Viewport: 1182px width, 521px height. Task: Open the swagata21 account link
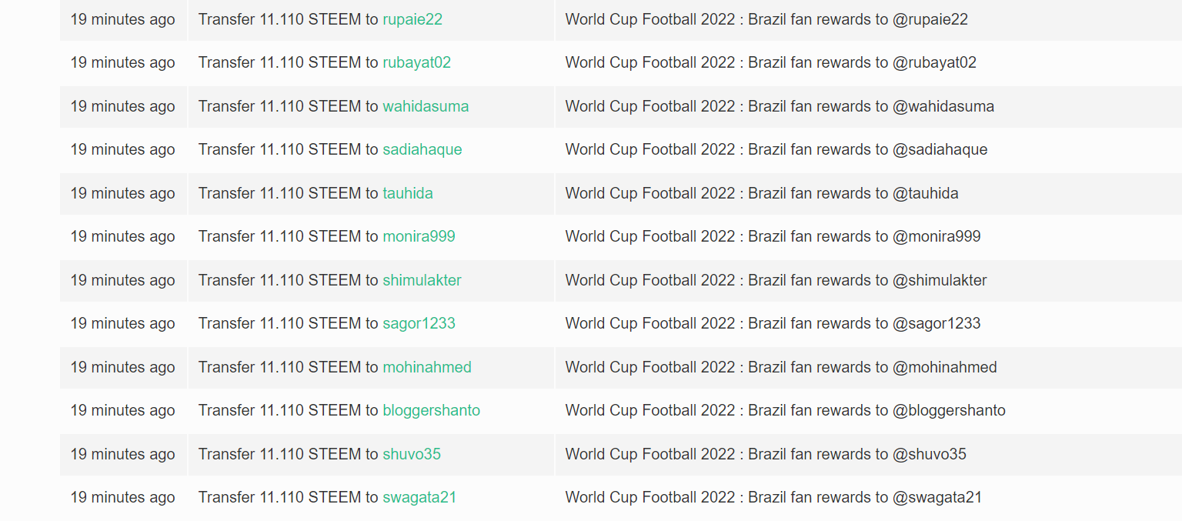(x=419, y=497)
